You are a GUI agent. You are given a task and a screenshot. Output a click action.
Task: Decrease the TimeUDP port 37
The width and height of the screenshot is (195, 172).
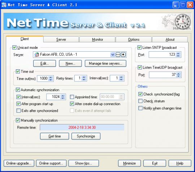coord(178,76)
